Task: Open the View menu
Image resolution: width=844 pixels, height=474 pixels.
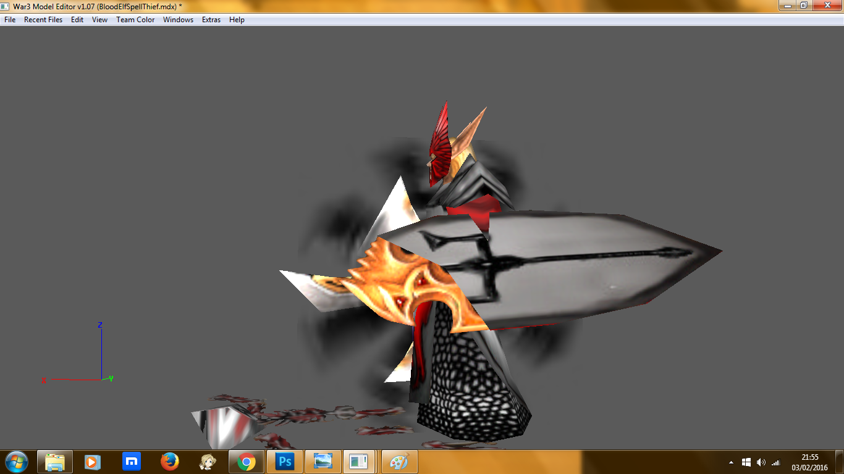Action: pyautogui.click(x=99, y=20)
